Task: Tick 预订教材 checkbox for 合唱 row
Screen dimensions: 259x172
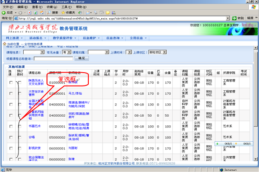Action: pyautogui.click(x=20, y=137)
